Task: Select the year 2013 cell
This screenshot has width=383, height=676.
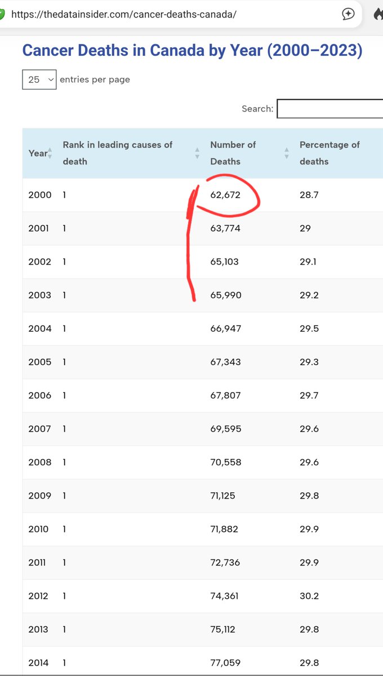Action: [39, 629]
